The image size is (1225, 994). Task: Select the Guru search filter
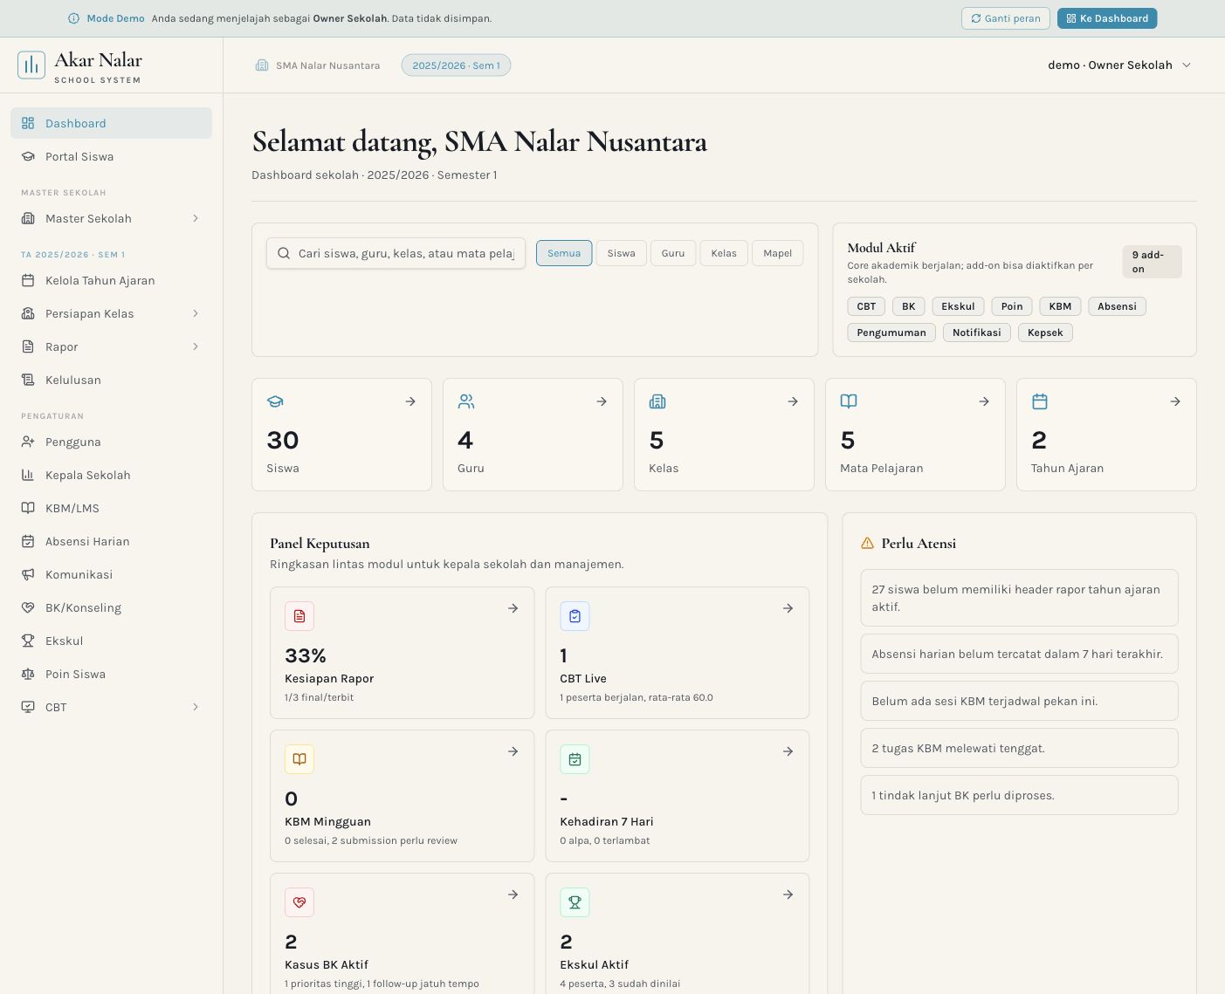point(673,253)
